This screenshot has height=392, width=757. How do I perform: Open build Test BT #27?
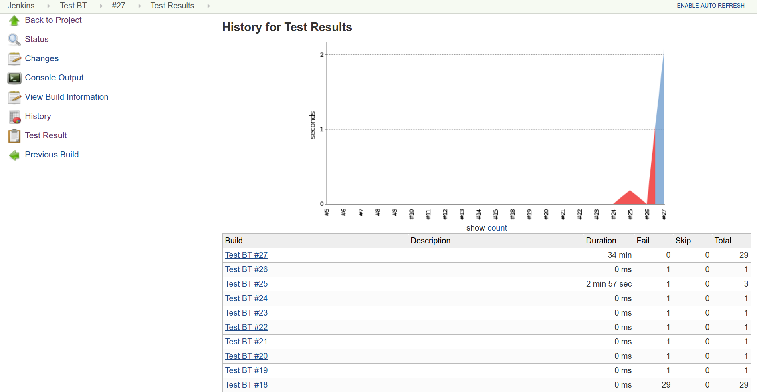[246, 255]
